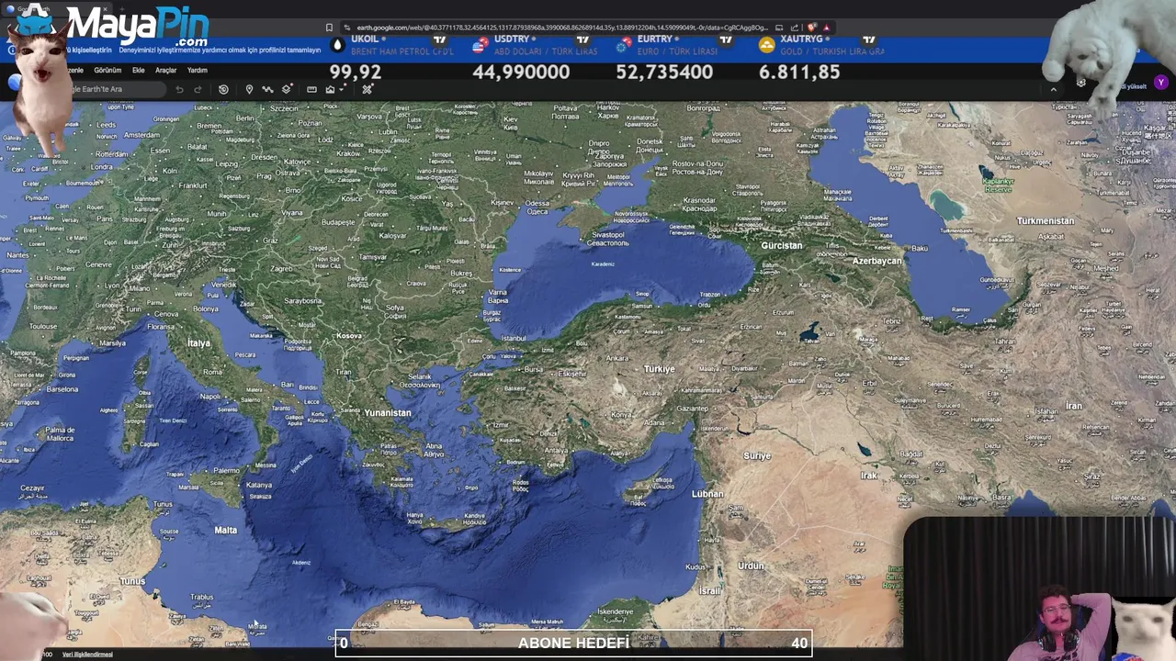Click the Ürdün label on the map
1176x661 pixels.
pos(751,566)
